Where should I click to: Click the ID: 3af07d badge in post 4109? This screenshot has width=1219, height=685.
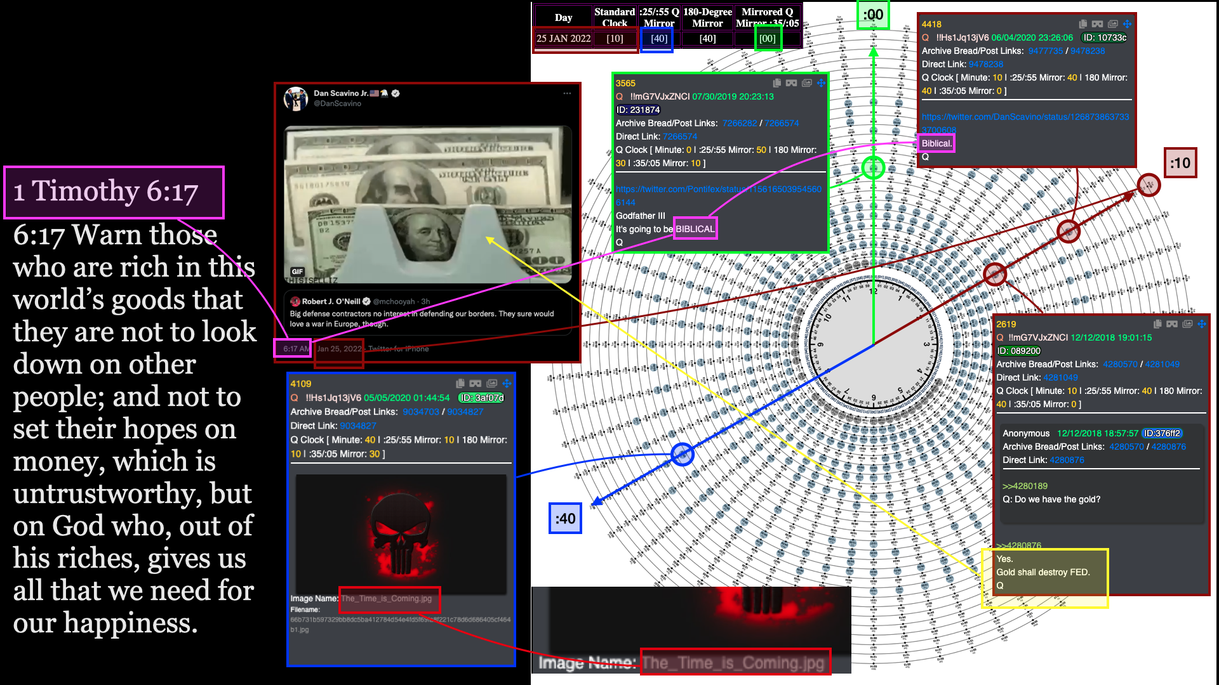point(481,398)
